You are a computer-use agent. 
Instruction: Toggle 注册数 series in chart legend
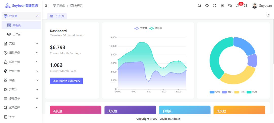point(156,28)
